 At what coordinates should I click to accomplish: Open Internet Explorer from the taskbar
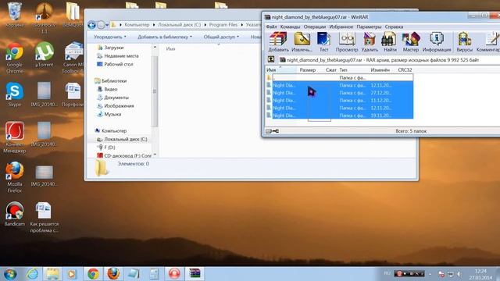pyautogui.click(x=32, y=274)
